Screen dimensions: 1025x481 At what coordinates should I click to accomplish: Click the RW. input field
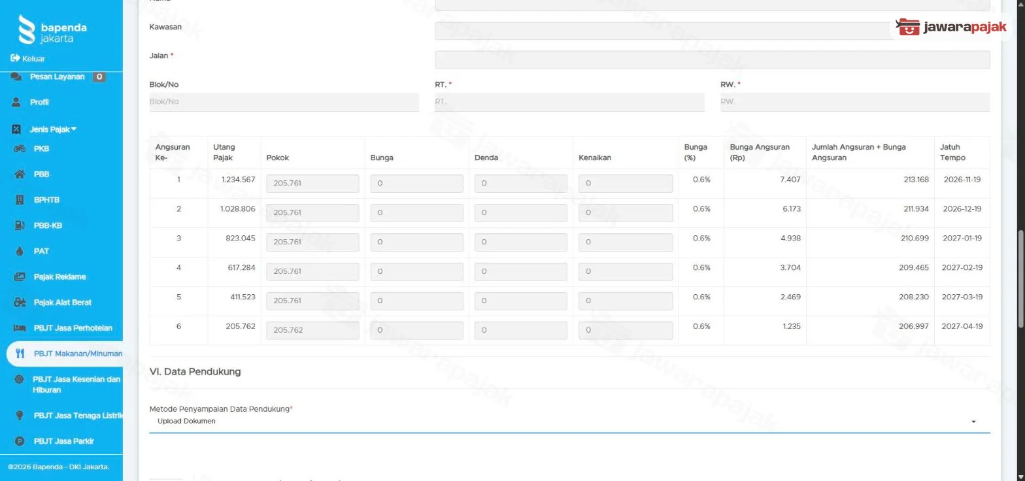click(x=855, y=102)
